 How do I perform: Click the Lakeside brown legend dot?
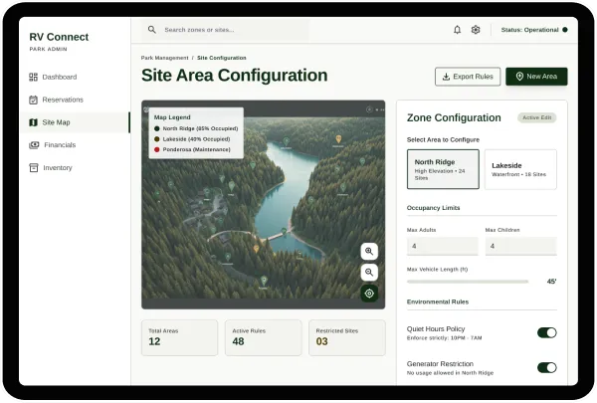[156, 139]
